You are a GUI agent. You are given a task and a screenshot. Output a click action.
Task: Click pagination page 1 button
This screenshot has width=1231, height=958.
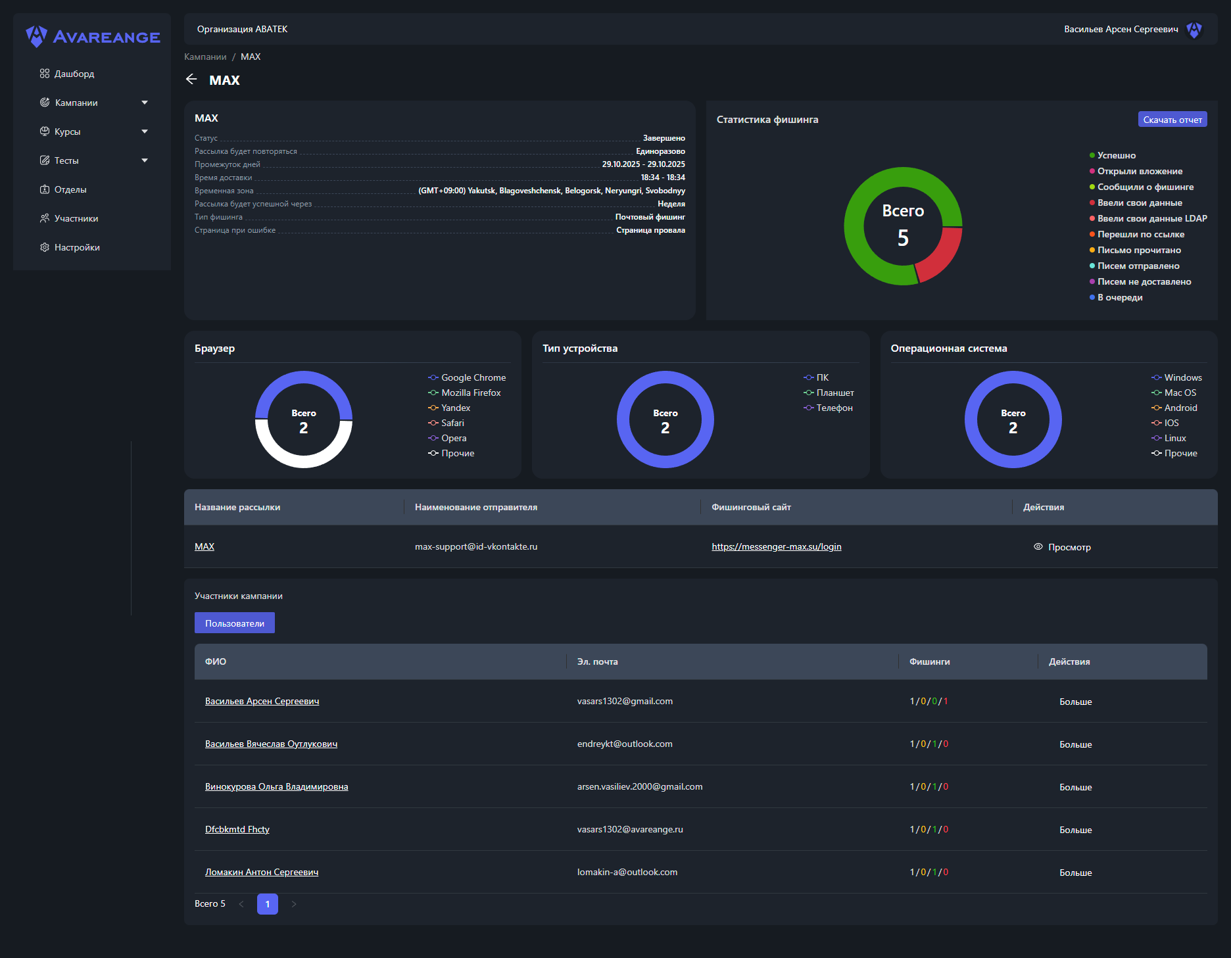coord(267,904)
